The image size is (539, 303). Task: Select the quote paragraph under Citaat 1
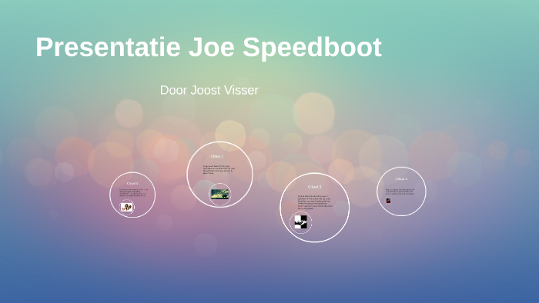(x=133, y=192)
